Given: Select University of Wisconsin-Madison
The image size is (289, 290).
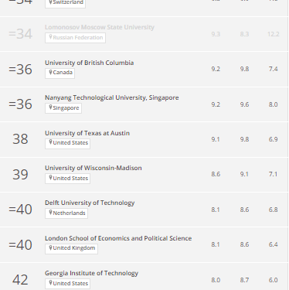Looking at the screenshot, I should tap(93, 168).
